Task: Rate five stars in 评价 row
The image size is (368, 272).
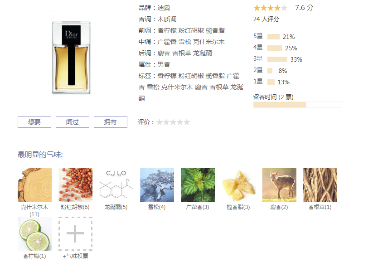Action: (187, 122)
